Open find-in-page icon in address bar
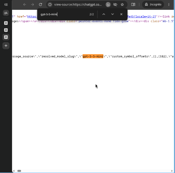This screenshot has height=173, width=175. click(108, 4)
